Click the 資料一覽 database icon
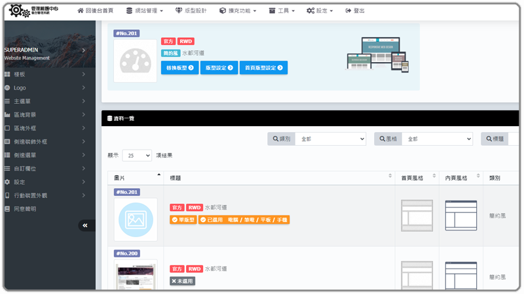This screenshot has height=294, width=524. coord(109,118)
